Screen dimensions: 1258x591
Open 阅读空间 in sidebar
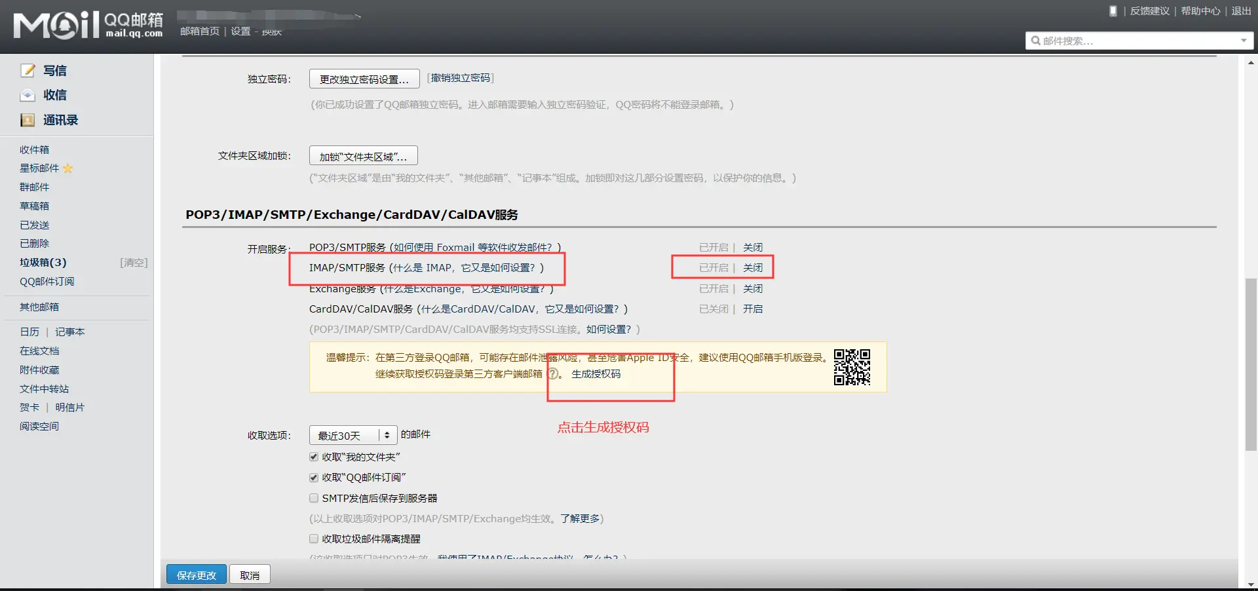39,427
